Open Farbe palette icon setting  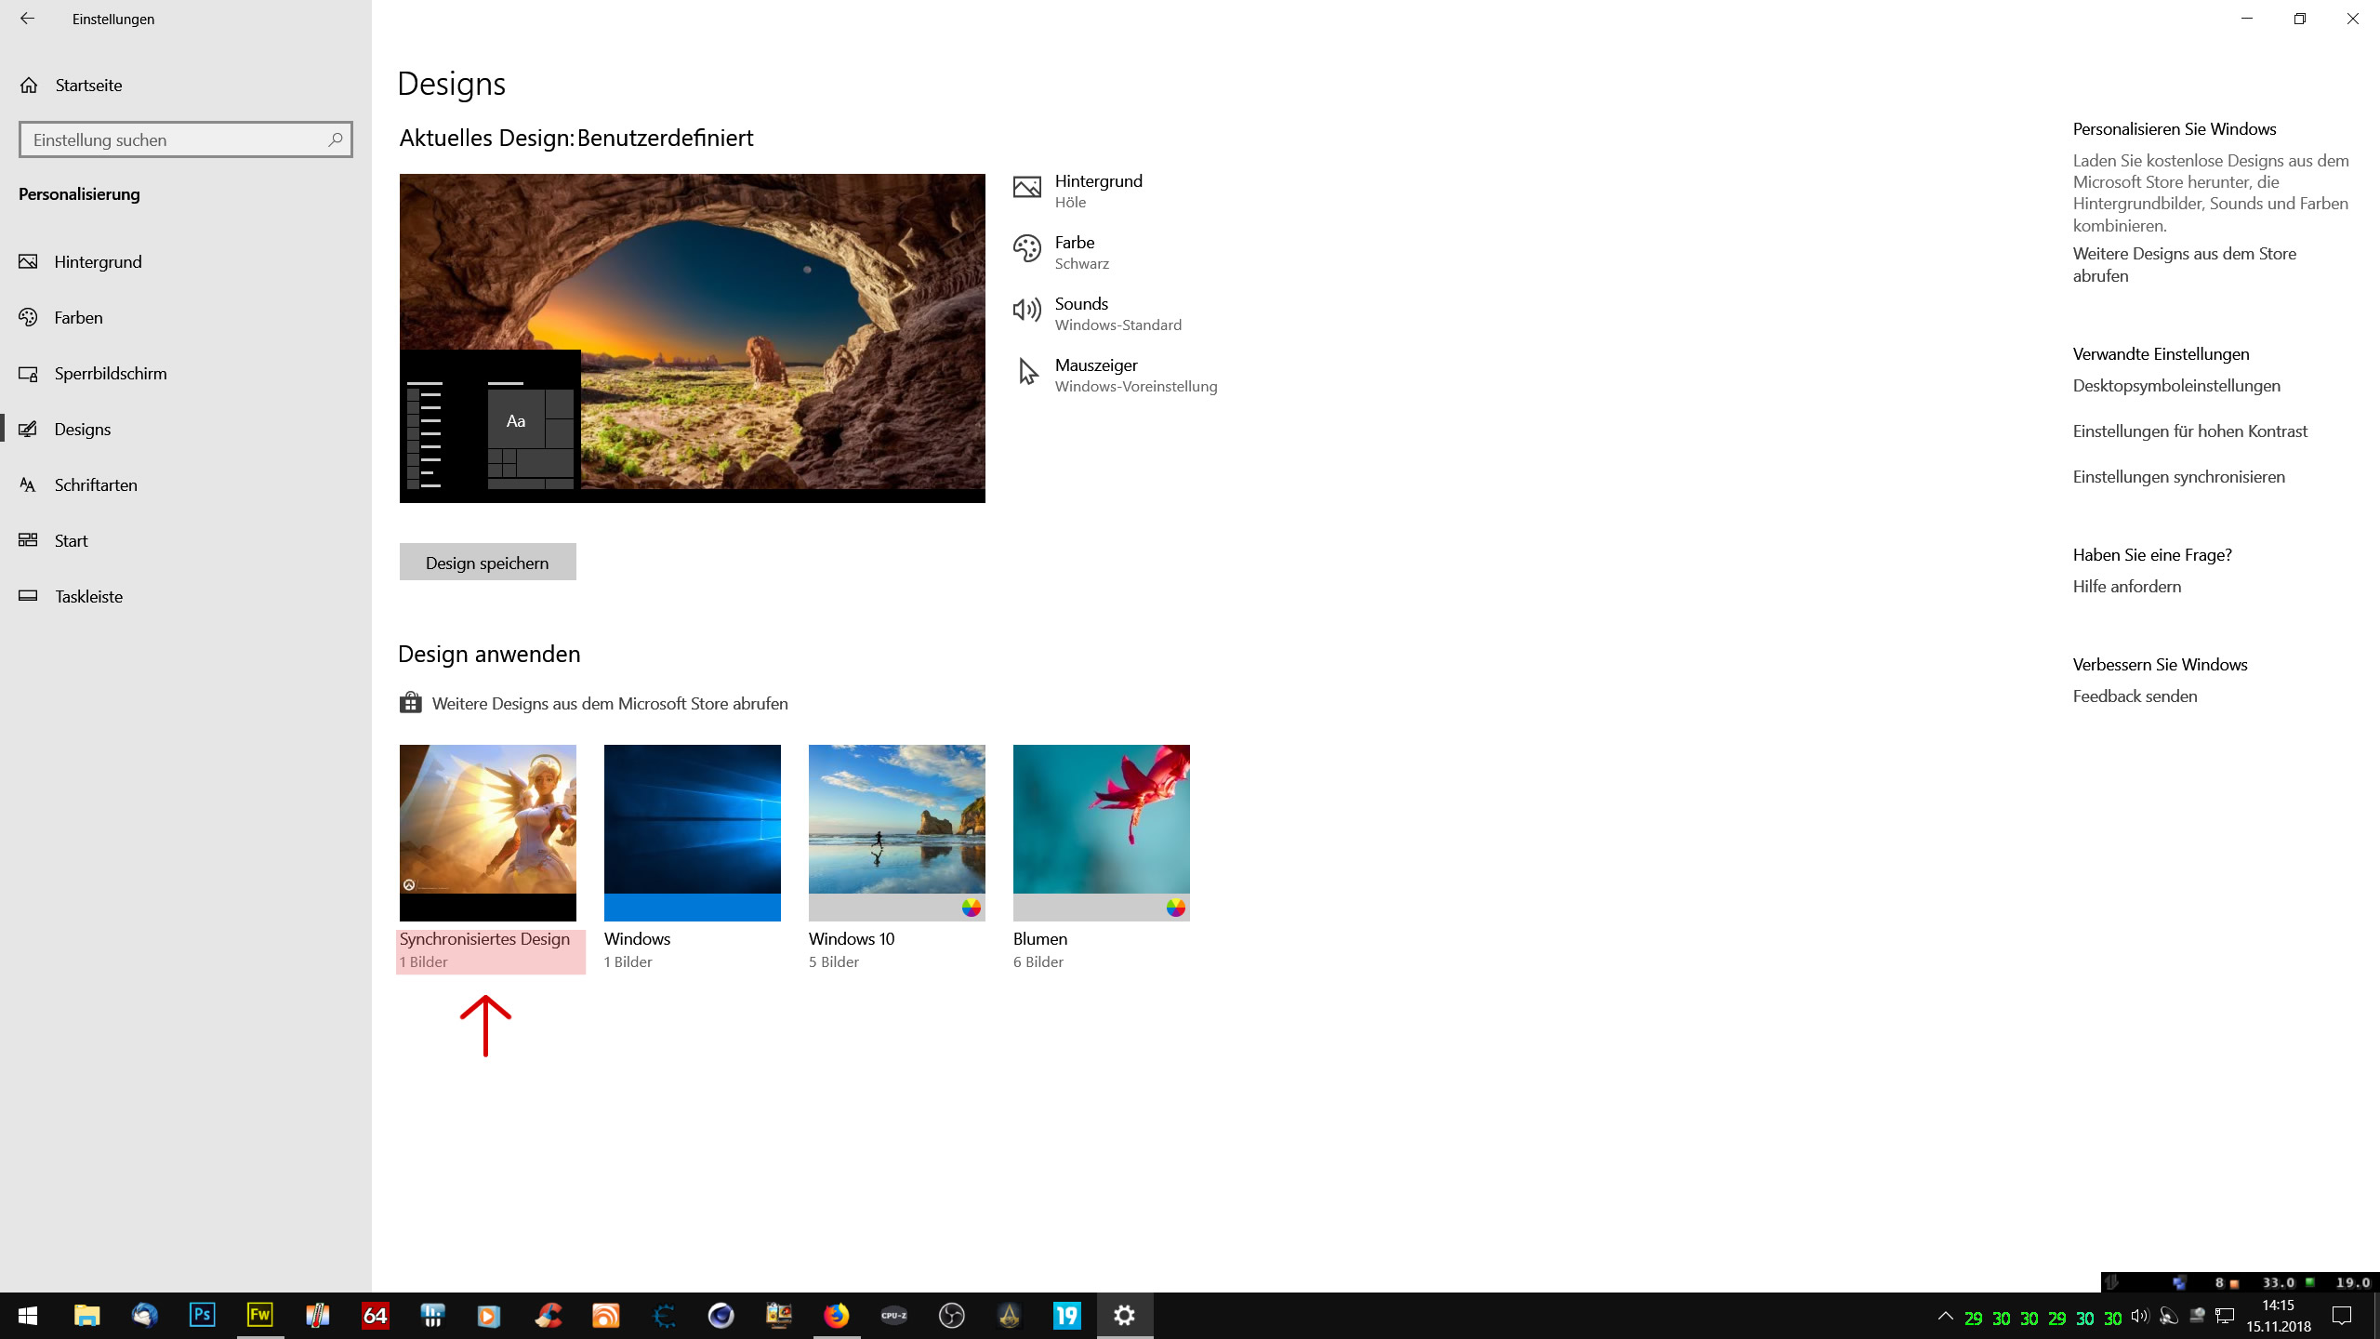pos(1026,249)
